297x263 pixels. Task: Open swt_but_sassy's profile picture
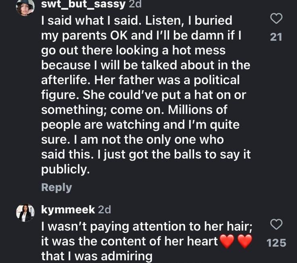click(x=25, y=7)
